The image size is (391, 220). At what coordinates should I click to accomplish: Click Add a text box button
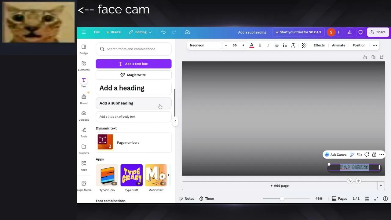click(133, 64)
